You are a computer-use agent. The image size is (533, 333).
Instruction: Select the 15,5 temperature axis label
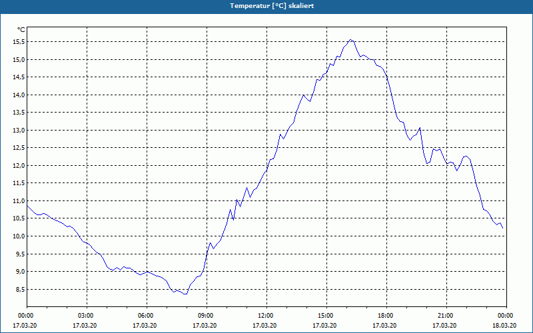[x=19, y=42]
